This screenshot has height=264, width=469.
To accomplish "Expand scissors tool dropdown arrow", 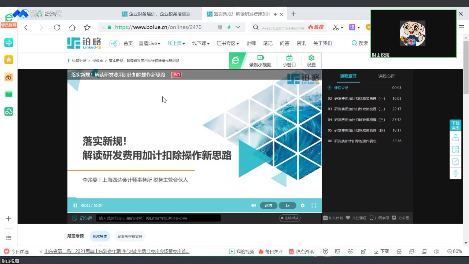I will 342,27.
